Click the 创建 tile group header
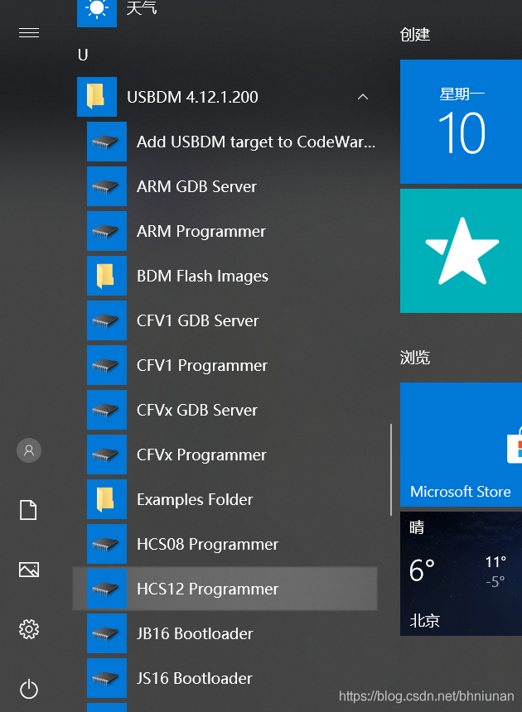Viewport: 522px width, 712px height. pyautogui.click(x=415, y=35)
